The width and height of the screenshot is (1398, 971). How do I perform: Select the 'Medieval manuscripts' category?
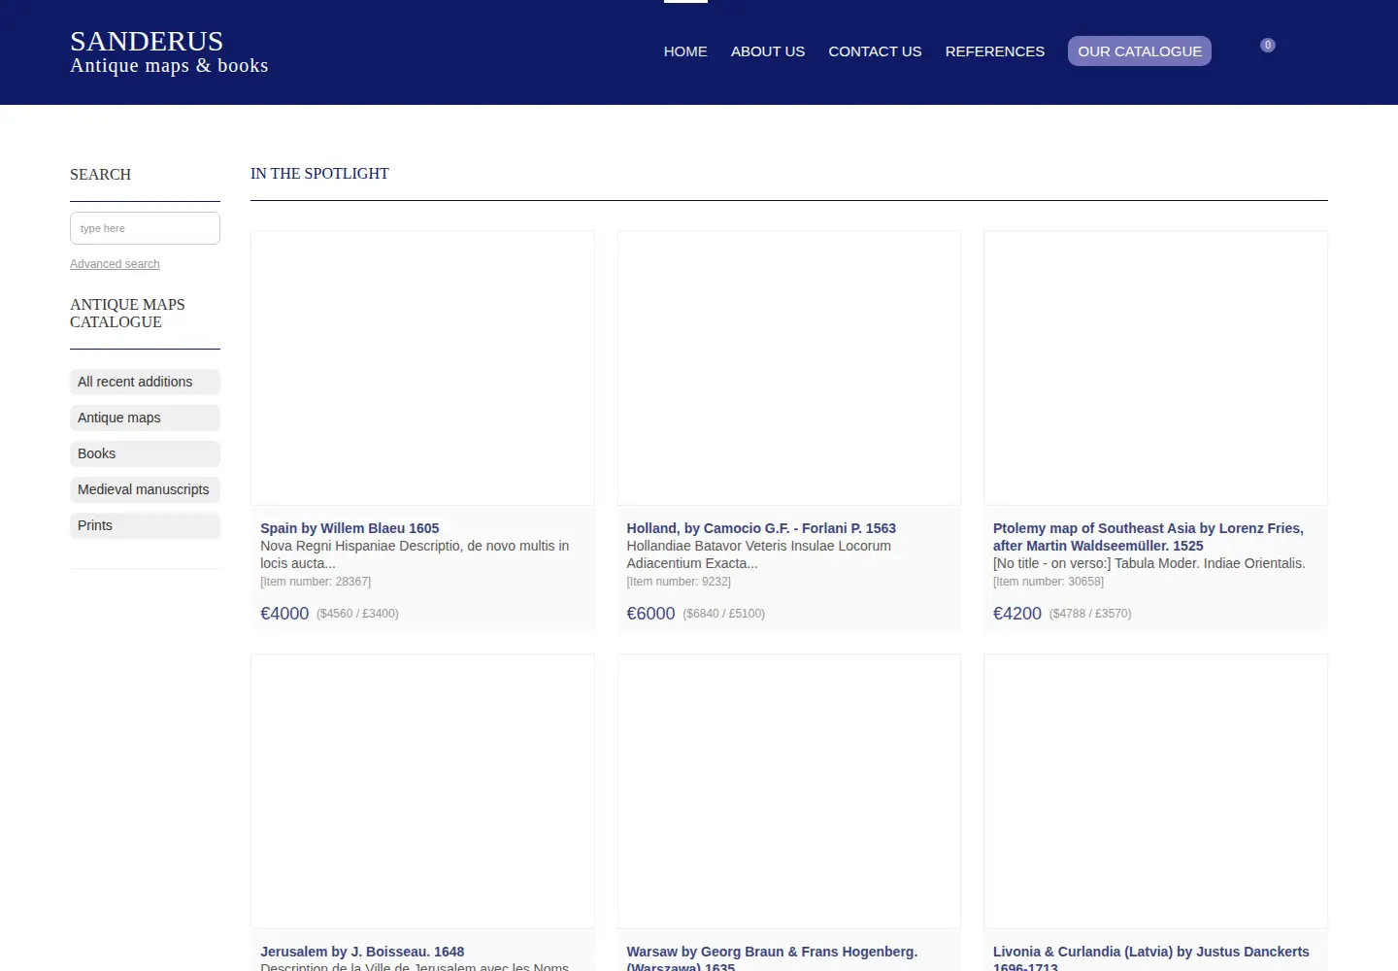click(x=145, y=489)
